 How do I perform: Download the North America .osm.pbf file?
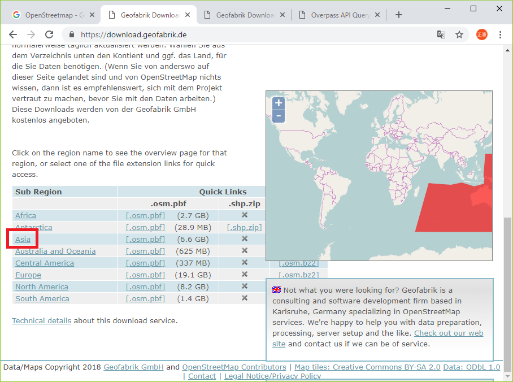tap(145, 286)
